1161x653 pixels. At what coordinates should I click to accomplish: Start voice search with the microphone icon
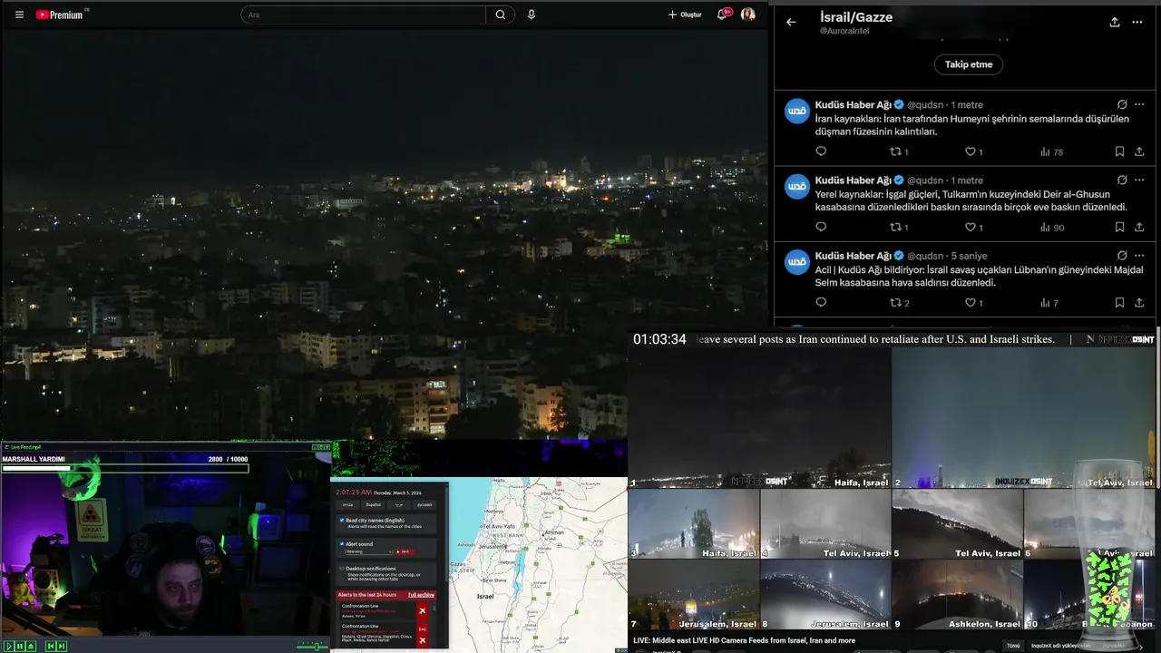pyautogui.click(x=532, y=15)
